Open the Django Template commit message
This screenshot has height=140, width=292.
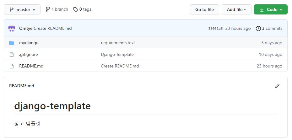[x=117, y=55]
